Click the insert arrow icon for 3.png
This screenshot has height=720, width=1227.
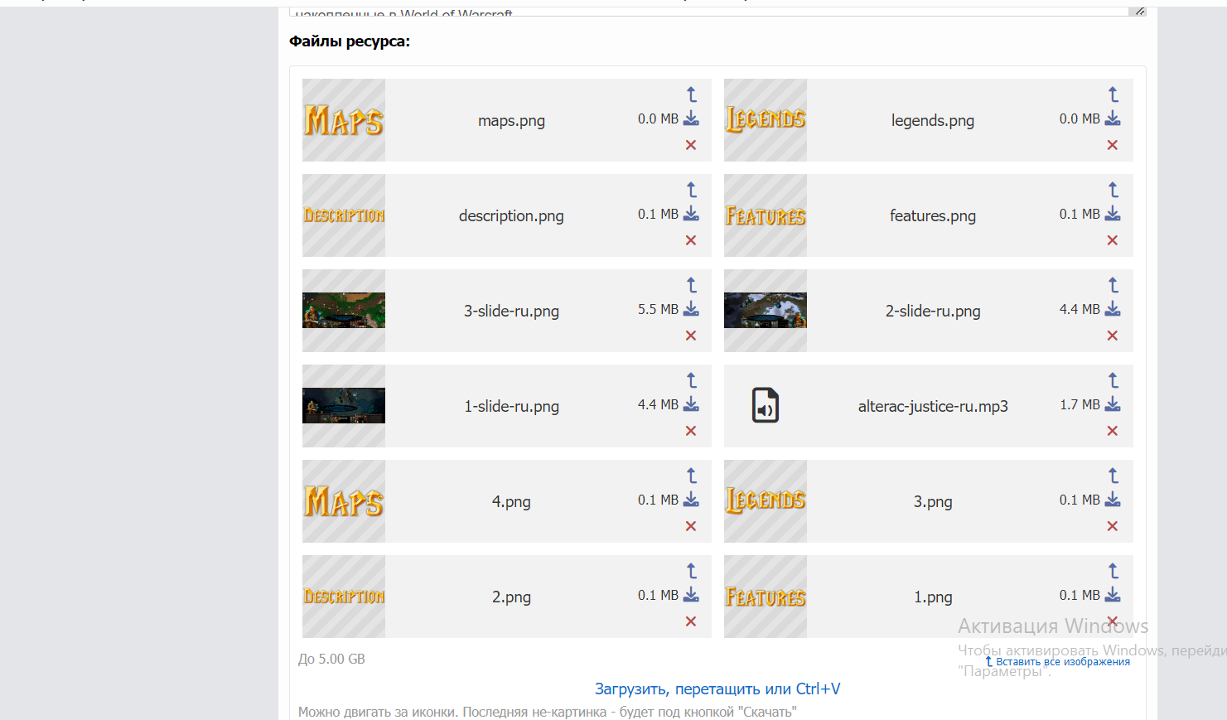tap(1113, 476)
